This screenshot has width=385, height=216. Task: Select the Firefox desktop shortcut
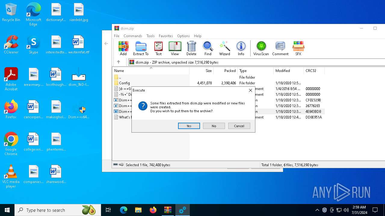(11, 110)
